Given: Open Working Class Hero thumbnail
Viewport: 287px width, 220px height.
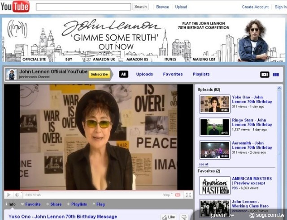Looking at the screenshot, I should (214, 208).
